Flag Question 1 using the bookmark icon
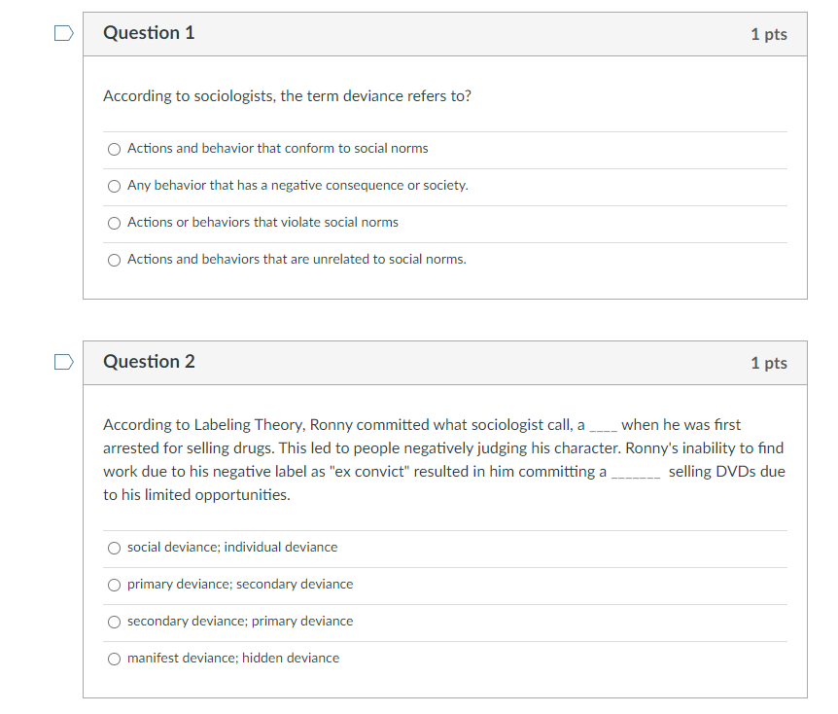Image resolution: width=838 pixels, height=714 pixels. [x=63, y=32]
